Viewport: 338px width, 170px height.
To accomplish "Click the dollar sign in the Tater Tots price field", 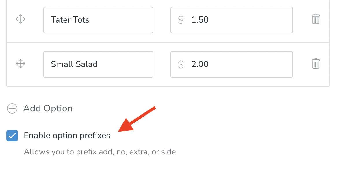I will (181, 19).
